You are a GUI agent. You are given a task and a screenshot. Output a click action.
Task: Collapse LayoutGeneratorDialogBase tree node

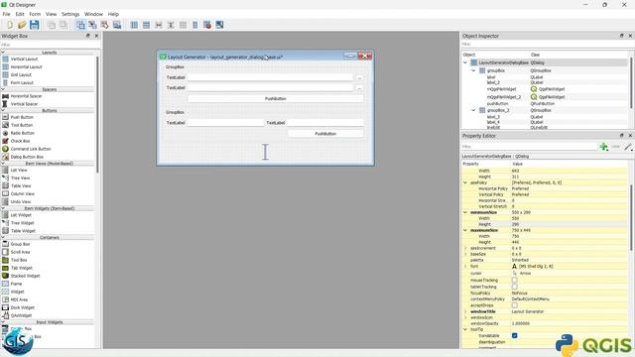point(465,62)
